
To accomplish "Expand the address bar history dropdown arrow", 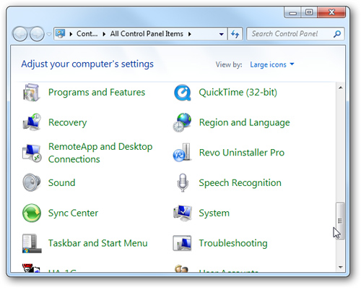I will (222, 34).
